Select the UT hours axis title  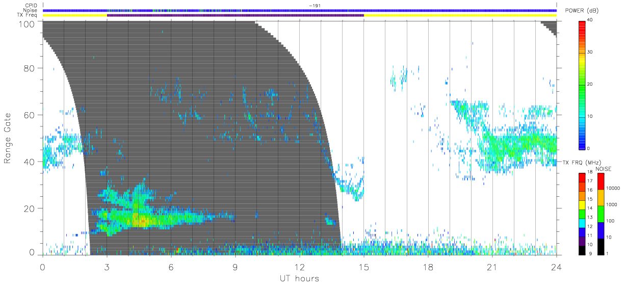(299, 278)
